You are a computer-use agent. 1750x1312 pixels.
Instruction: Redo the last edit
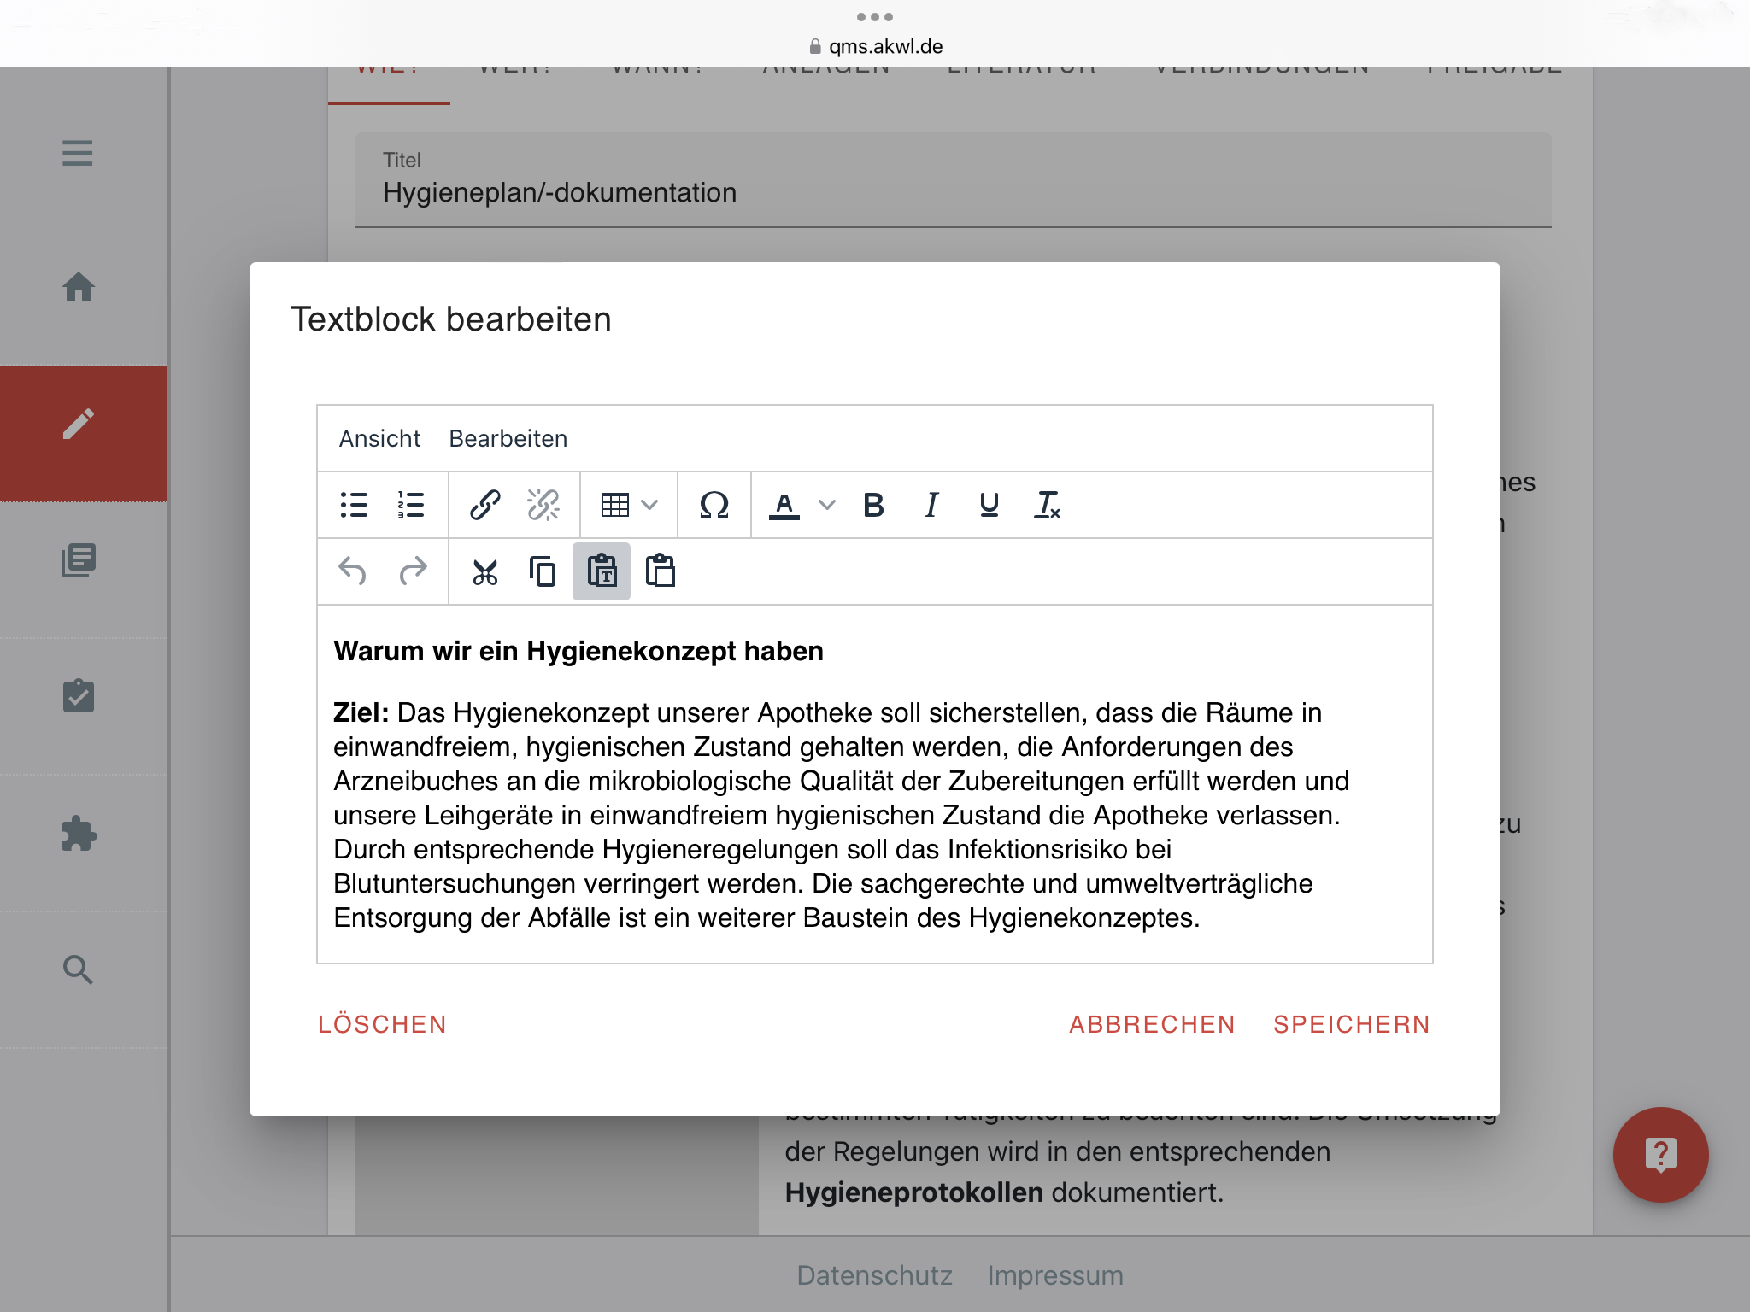pos(413,571)
